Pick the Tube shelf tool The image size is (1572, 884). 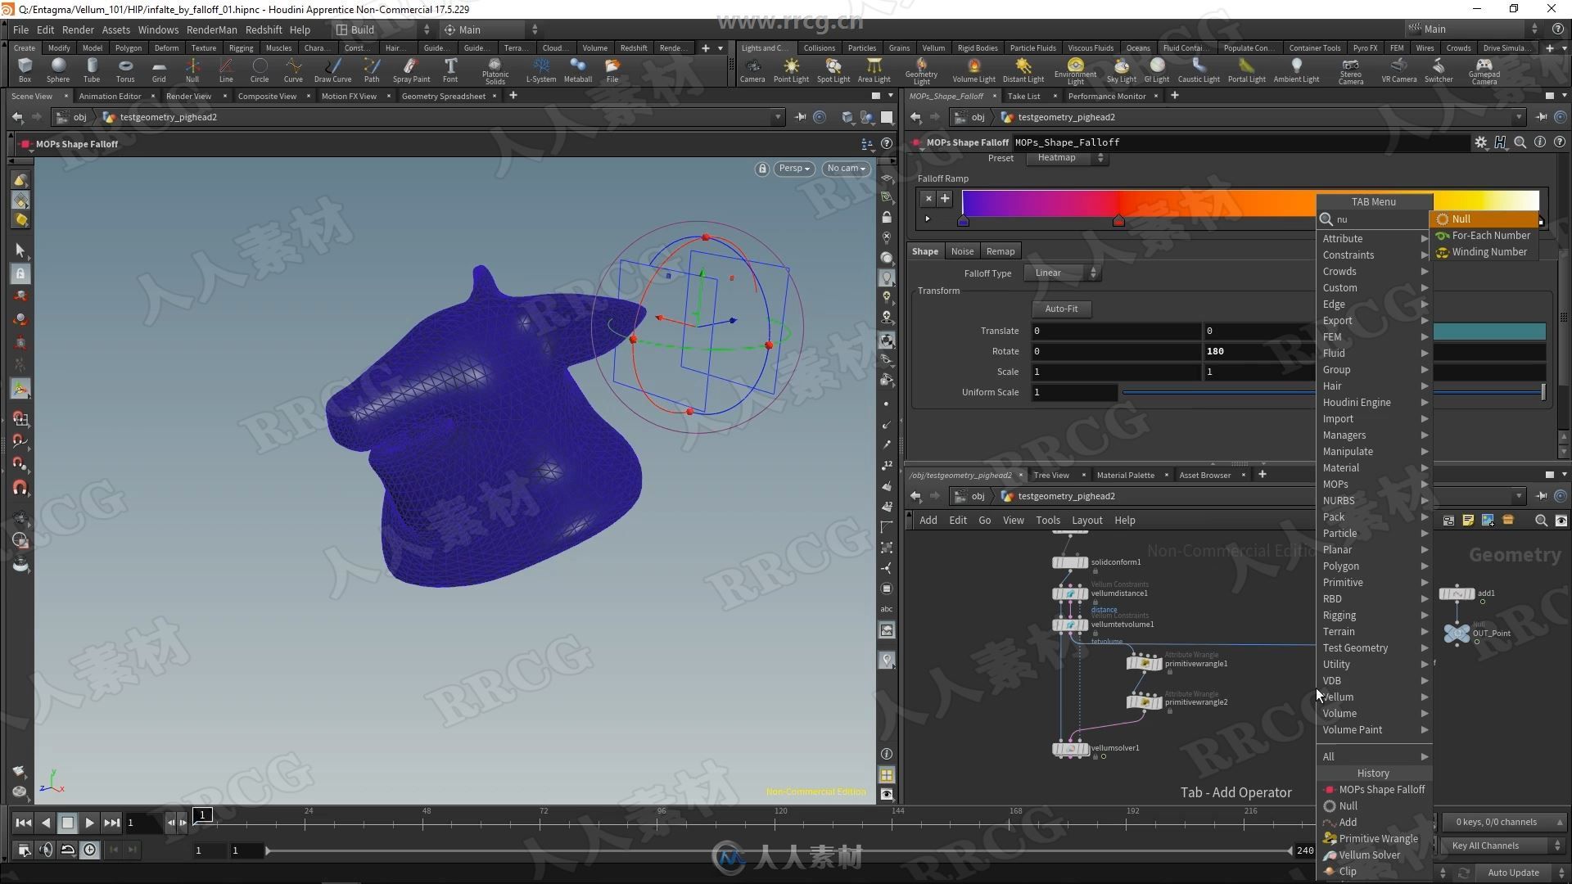pyautogui.click(x=92, y=70)
